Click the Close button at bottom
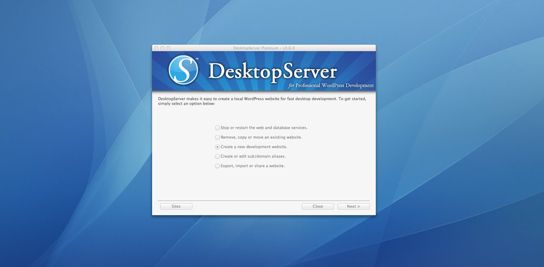 pos(318,206)
